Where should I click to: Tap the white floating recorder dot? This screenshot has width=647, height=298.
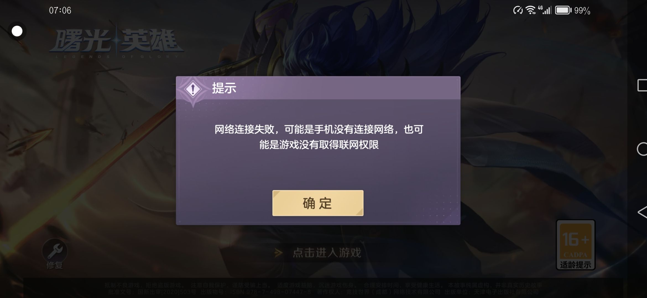pos(17,31)
